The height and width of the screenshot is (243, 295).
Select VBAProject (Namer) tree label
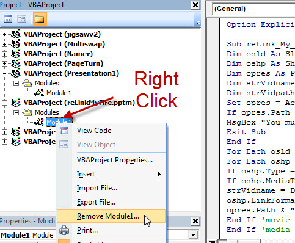[x=58, y=54]
